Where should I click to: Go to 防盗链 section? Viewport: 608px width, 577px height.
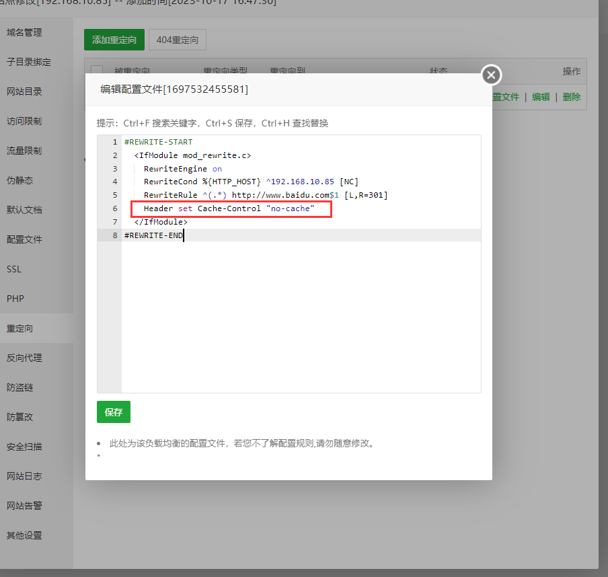[20, 387]
